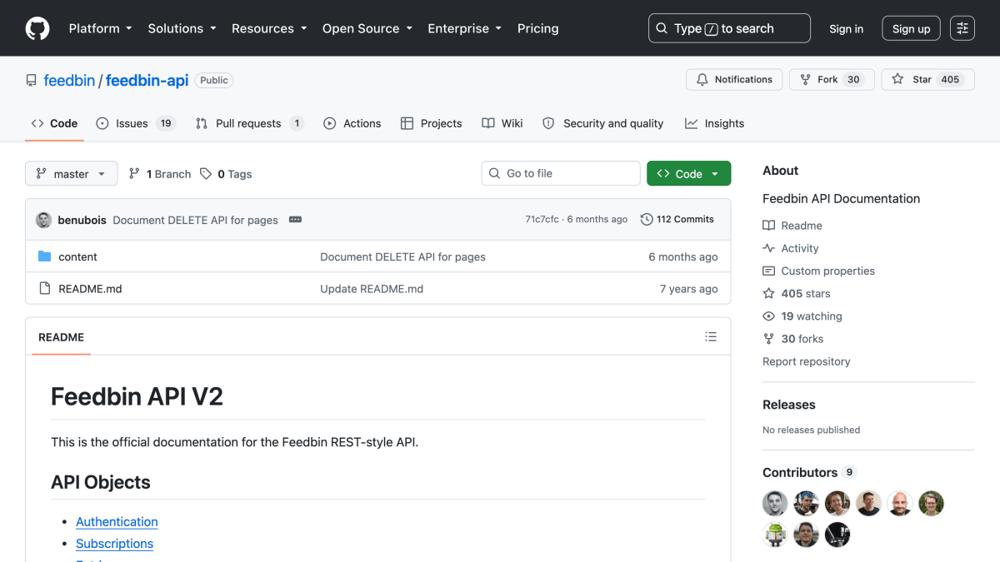1000x562 pixels.
Task: Switch to the Issues tab
Action: coord(135,123)
